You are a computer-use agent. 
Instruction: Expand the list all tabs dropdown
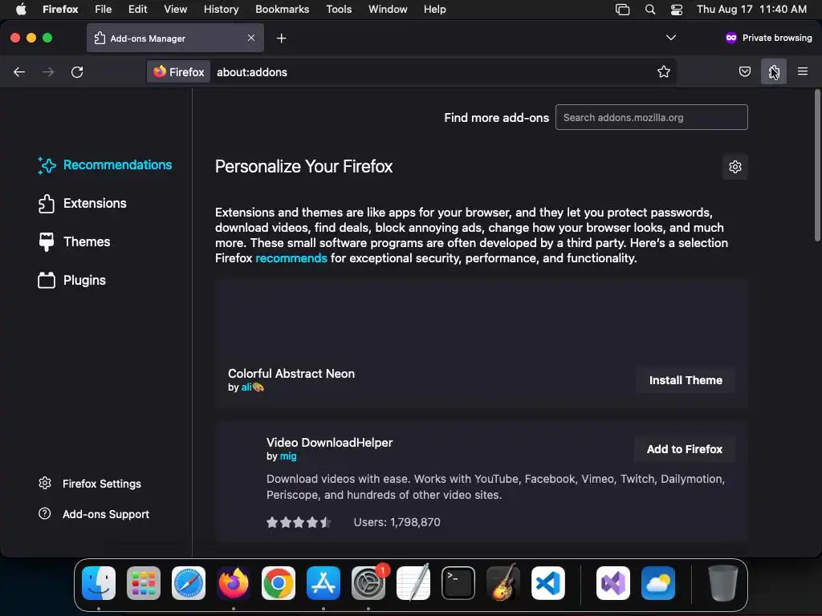tap(670, 38)
